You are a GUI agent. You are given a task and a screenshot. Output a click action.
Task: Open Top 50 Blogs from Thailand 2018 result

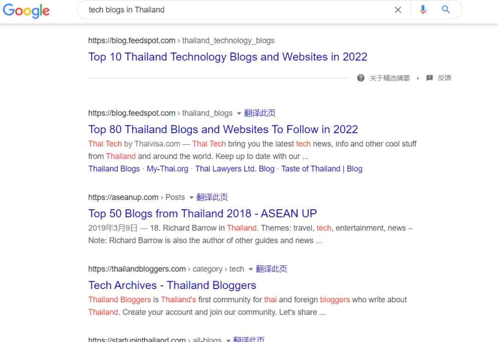tap(202, 214)
